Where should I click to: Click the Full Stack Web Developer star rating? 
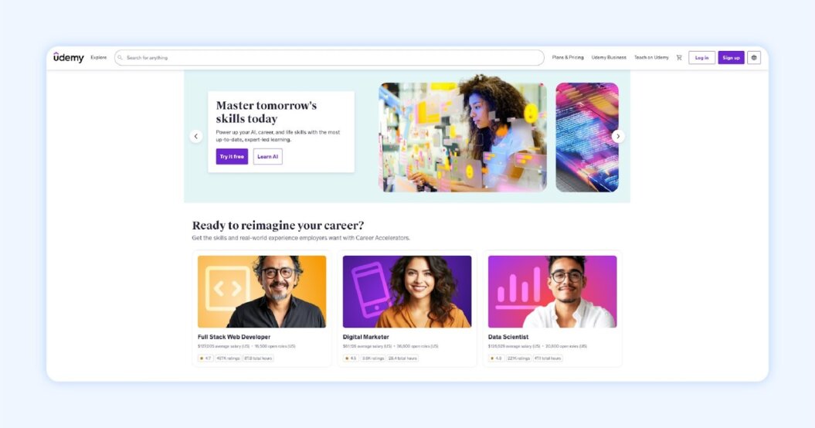pyautogui.click(x=205, y=358)
